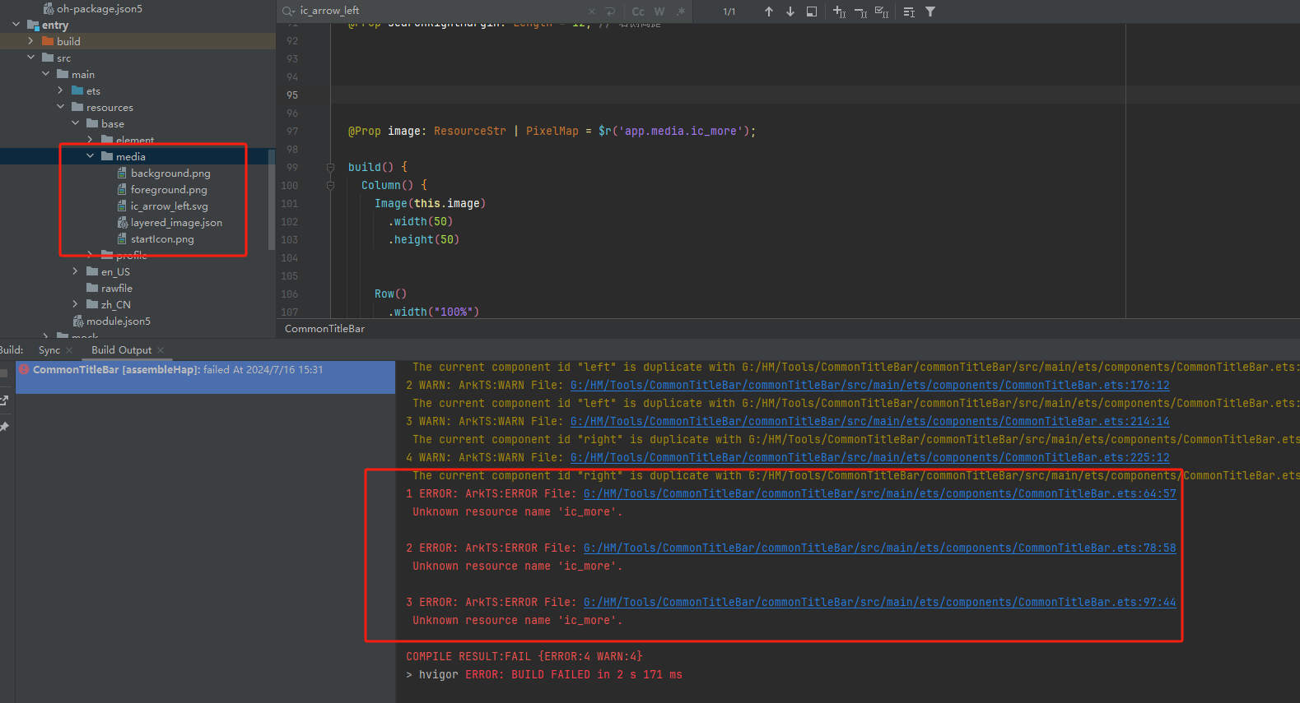Open search results in Find window icon
The width and height of the screenshot is (1300, 703).
[909, 12]
